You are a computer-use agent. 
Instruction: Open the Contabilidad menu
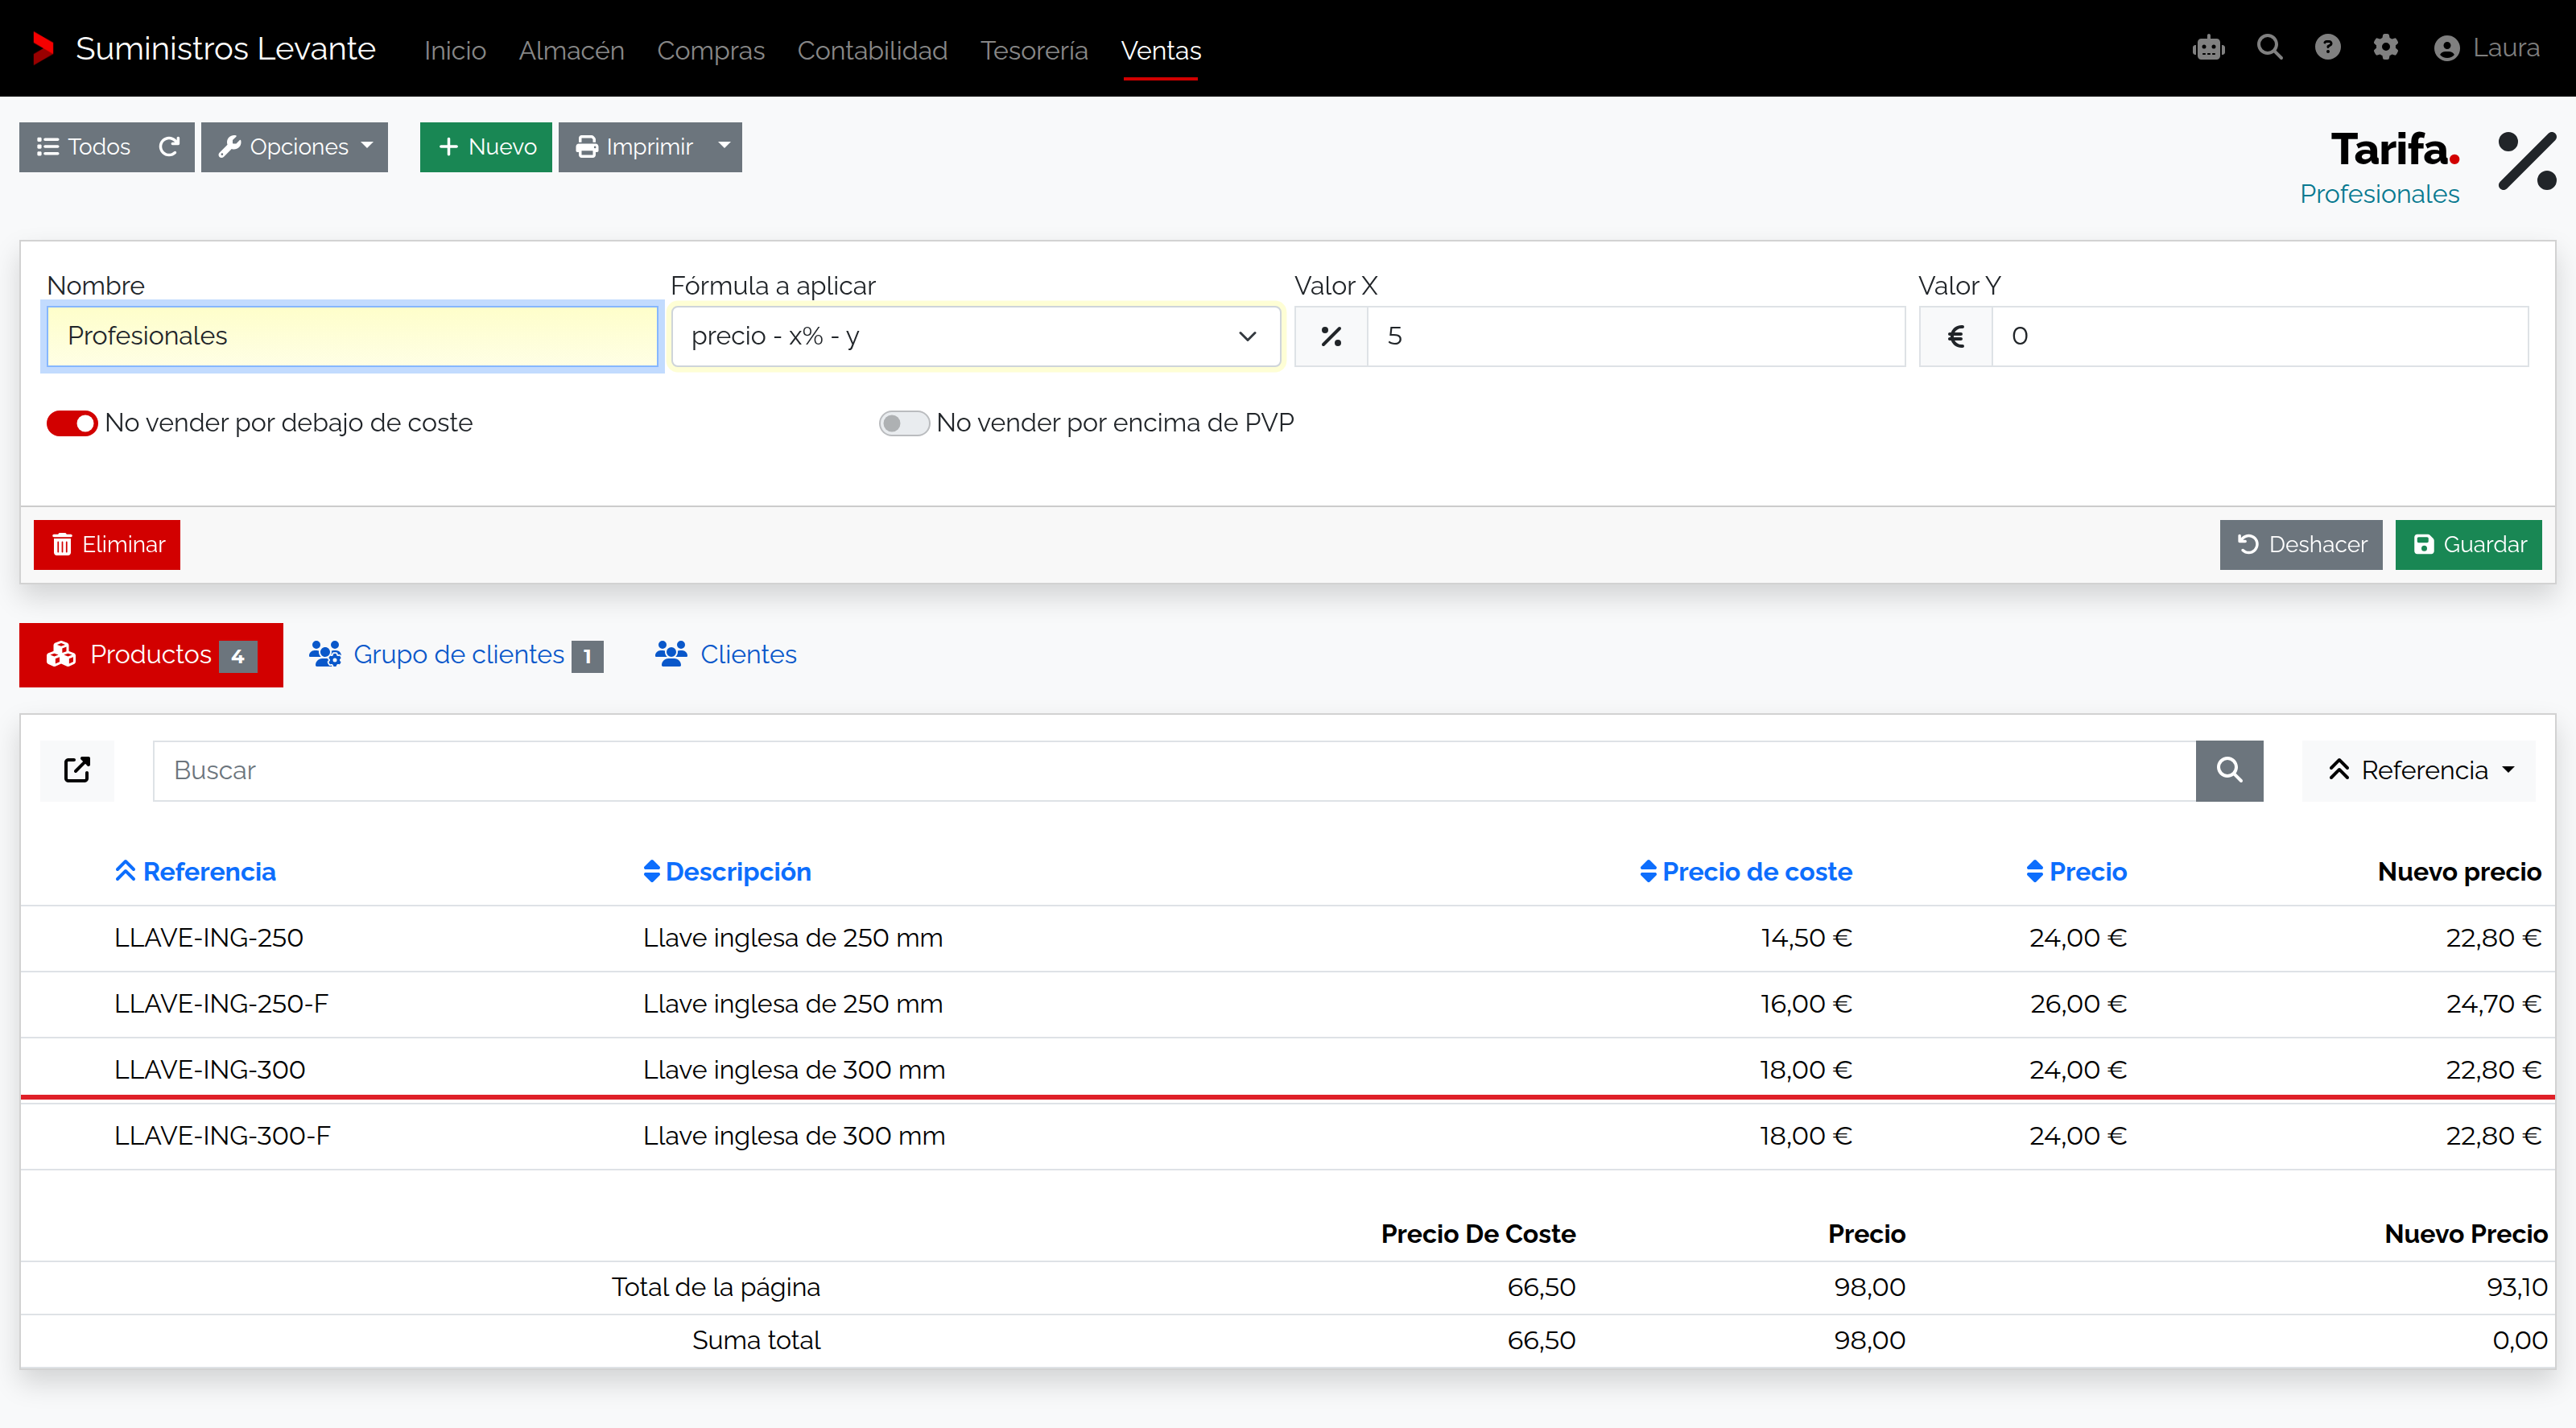[872, 50]
